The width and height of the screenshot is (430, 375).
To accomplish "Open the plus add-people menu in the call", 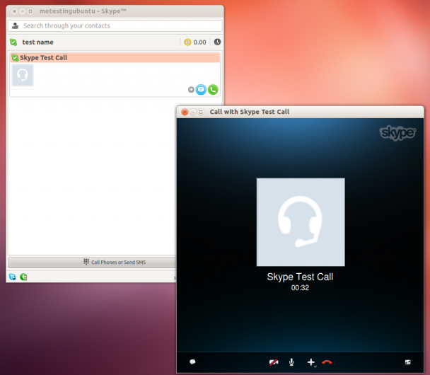I will coord(311,362).
